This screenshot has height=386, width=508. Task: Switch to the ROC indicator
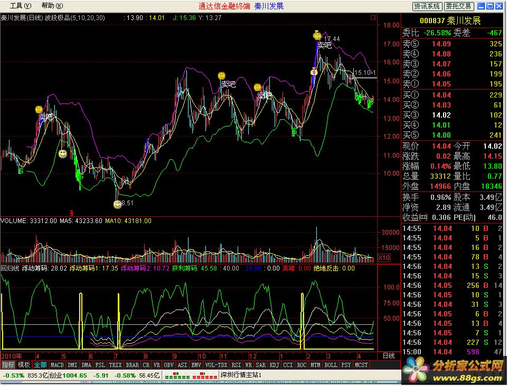pyautogui.click(x=302, y=365)
